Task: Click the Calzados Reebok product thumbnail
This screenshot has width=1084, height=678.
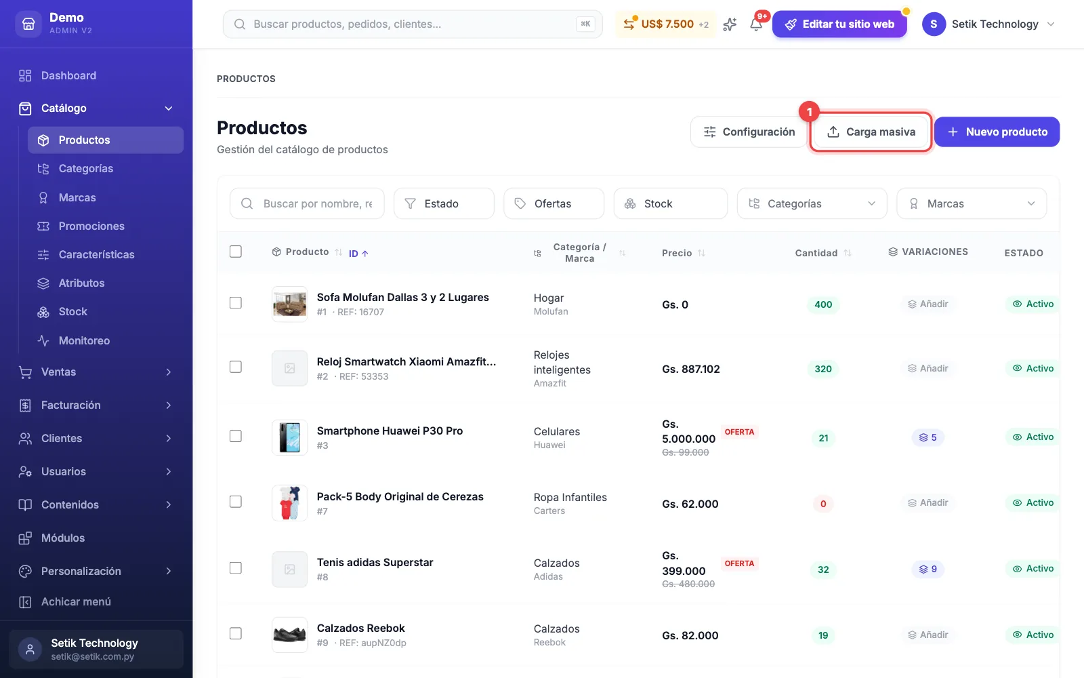Action: (289, 635)
